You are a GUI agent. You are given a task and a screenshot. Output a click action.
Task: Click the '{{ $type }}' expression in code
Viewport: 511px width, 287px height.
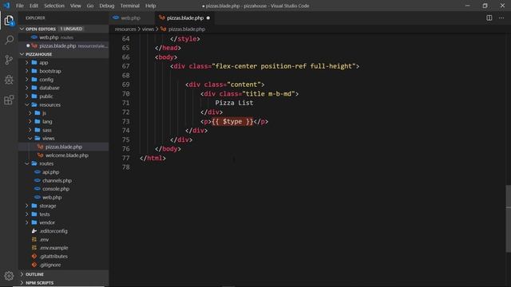[232, 121]
